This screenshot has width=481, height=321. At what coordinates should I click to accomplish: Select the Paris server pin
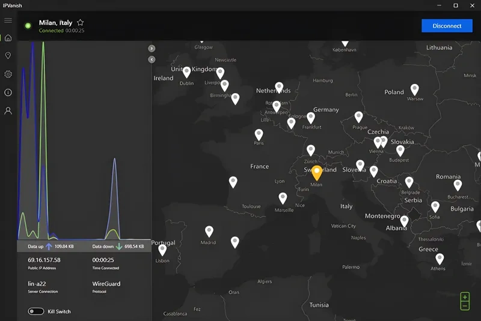pos(259,134)
